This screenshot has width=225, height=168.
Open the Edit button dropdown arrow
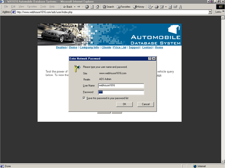click(x=166, y=7)
